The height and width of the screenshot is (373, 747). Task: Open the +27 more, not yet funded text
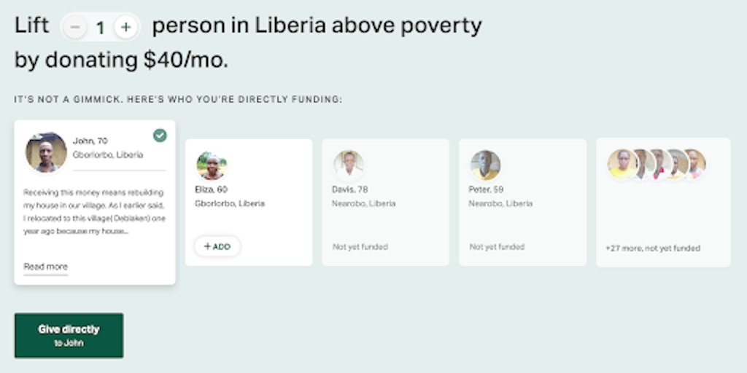652,248
